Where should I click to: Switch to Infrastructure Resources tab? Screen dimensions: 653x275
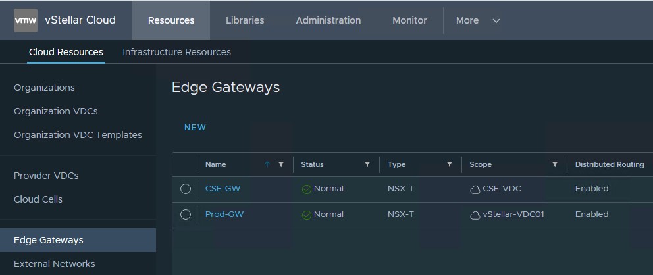pyautogui.click(x=176, y=52)
